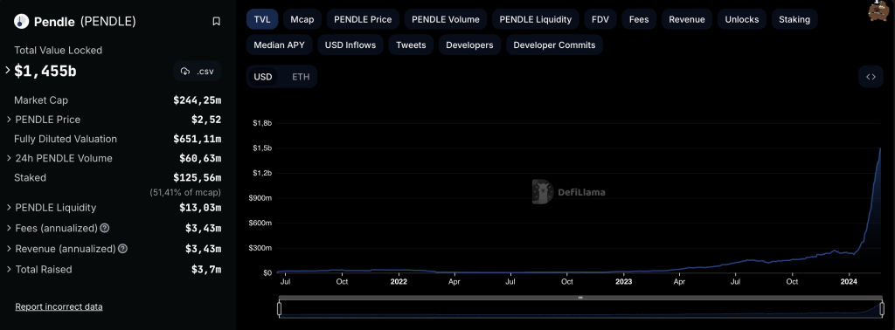Enable PENDLE Price on chart
Image resolution: width=895 pixels, height=330 pixels.
click(363, 19)
